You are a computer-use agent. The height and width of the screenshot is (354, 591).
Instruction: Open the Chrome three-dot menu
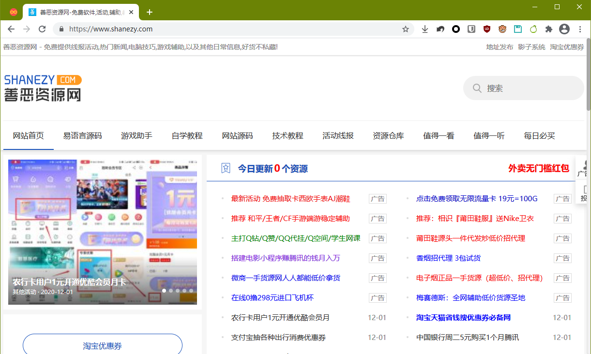coord(580,29)
